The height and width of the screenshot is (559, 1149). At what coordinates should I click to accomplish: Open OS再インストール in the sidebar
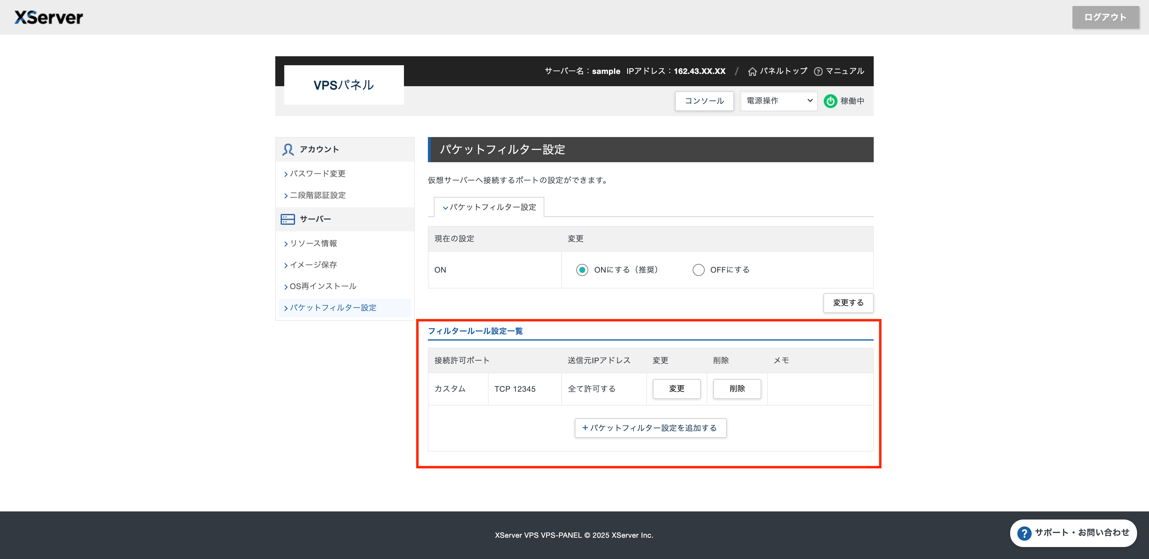tap(323, 286)
